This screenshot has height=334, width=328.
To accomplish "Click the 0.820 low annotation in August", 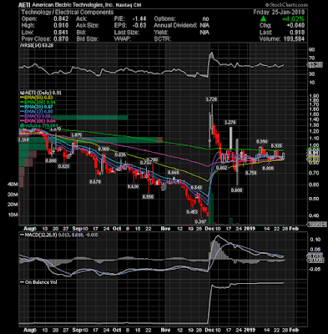I will pyautogui.click(x=64, y=166).
